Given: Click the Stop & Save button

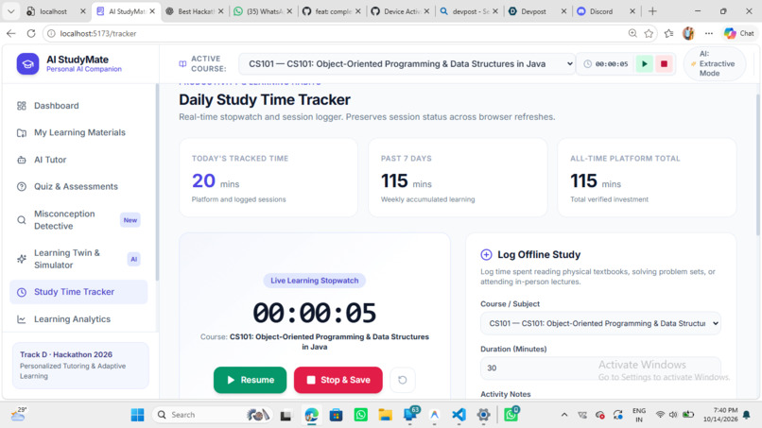Looking at the screenshot, I should click(x=338, y=380).
